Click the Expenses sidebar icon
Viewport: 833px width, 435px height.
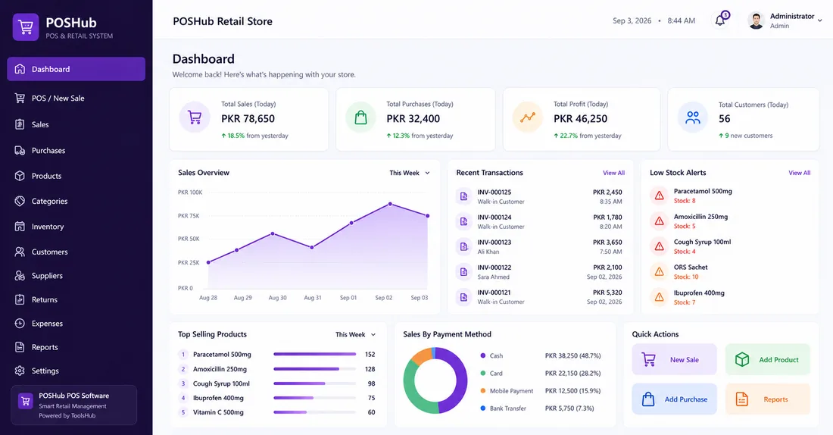(x=20, y=324)
